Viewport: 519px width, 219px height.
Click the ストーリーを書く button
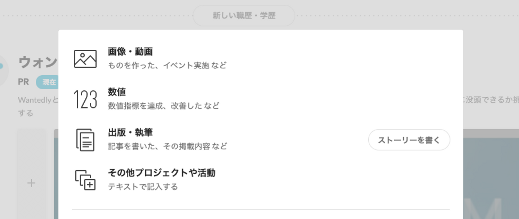(x=409, y=140)
